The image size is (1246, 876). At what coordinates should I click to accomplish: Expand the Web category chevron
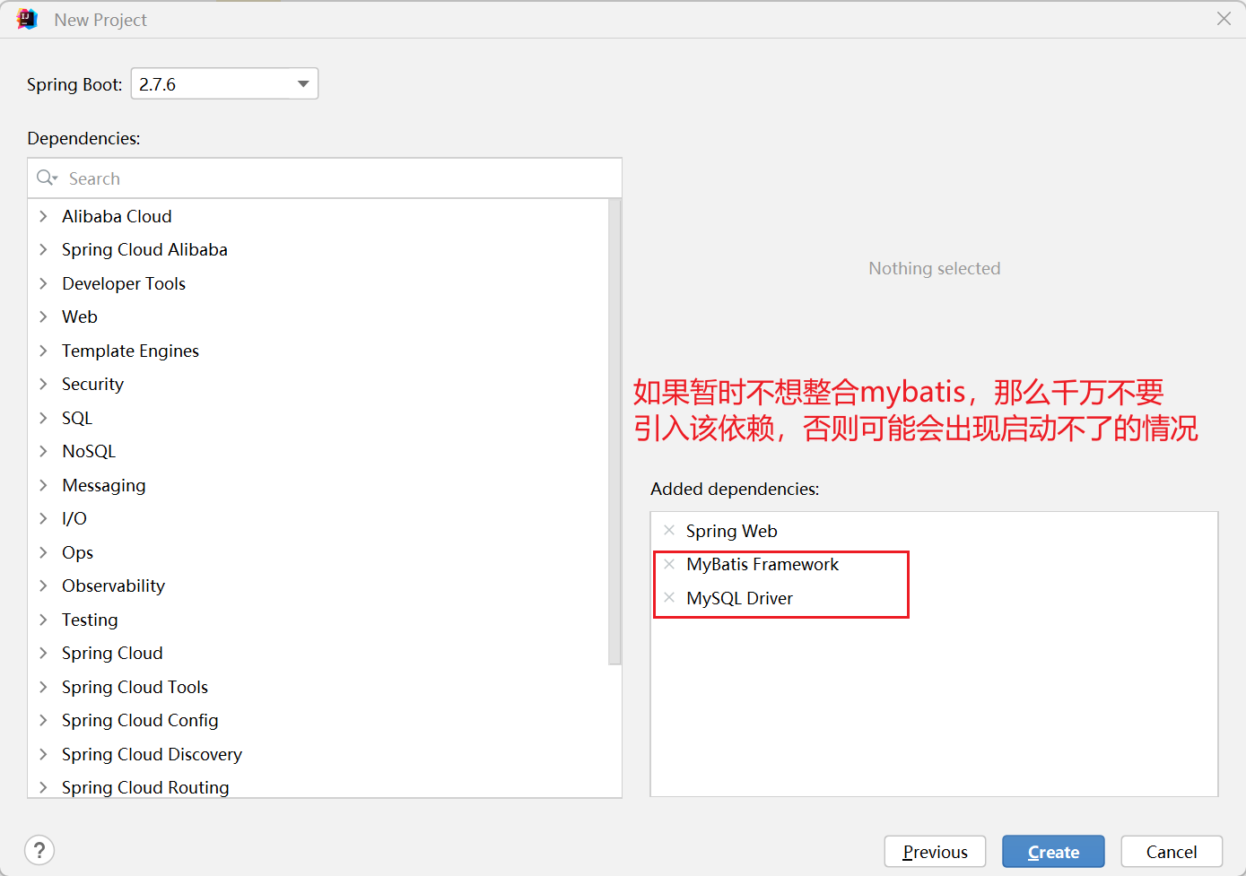[43, 317]
